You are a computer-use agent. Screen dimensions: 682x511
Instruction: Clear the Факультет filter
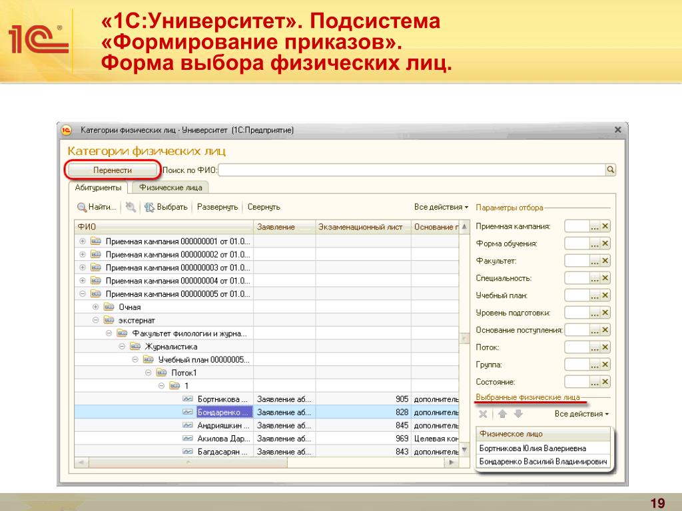605,261
